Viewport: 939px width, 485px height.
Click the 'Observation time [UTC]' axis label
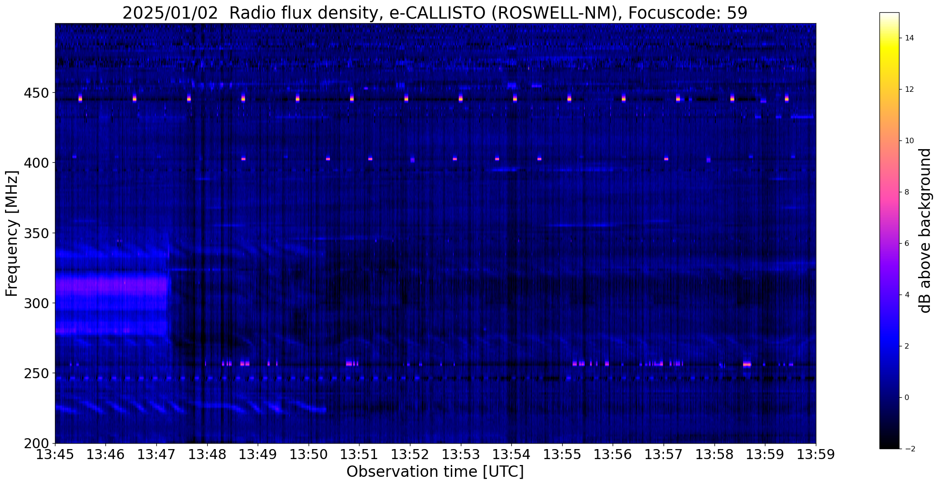click(x=435, y=472)
